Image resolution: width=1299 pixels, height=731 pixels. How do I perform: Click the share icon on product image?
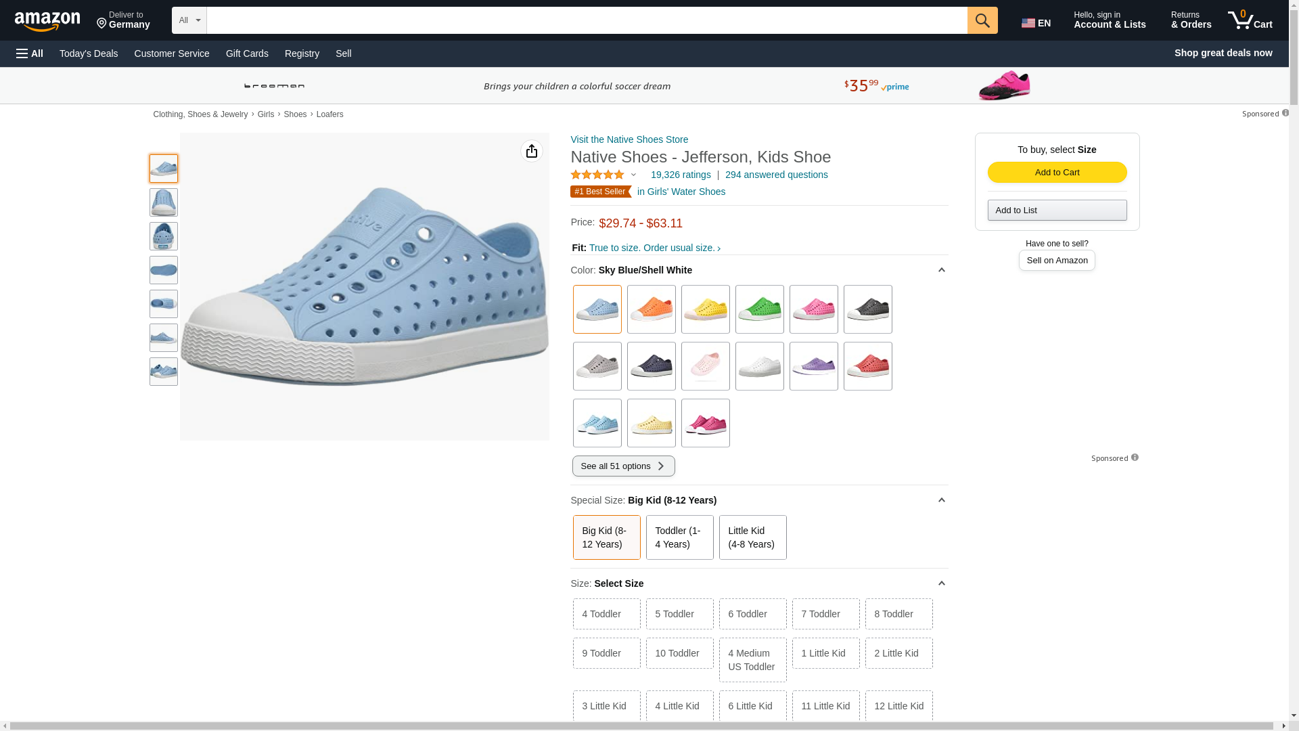[x=532, y=151]
